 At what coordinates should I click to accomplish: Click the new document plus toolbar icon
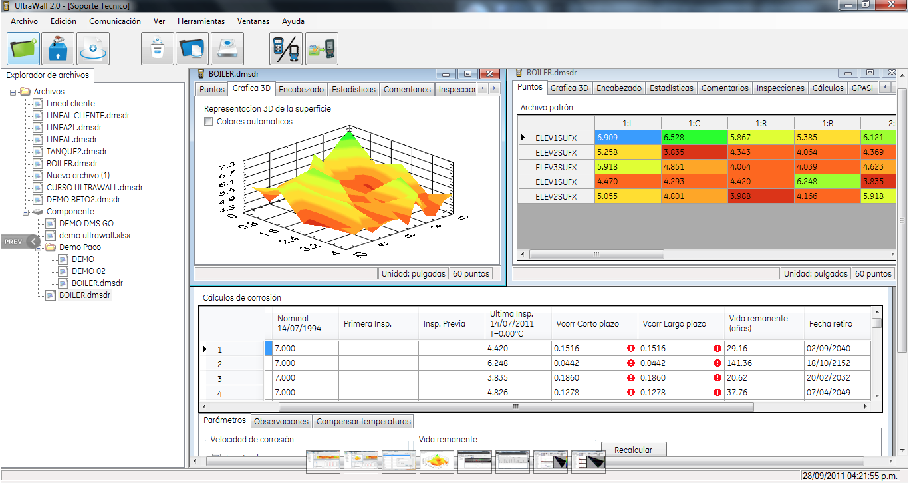tap(93, 49)
